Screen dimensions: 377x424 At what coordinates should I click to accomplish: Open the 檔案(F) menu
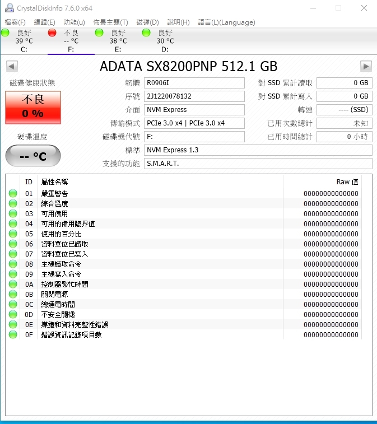[15, 22]
